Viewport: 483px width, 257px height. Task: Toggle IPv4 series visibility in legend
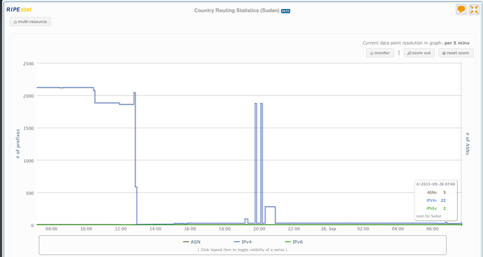click(x=242, y=242)
